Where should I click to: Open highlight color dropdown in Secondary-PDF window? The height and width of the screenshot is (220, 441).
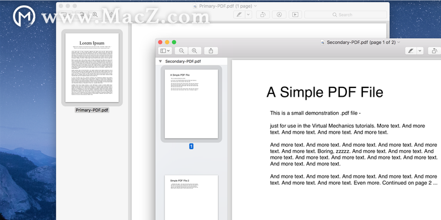pos(420,51)
